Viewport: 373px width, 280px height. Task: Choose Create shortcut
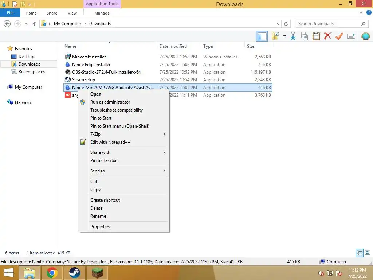(x=123, y=200)
